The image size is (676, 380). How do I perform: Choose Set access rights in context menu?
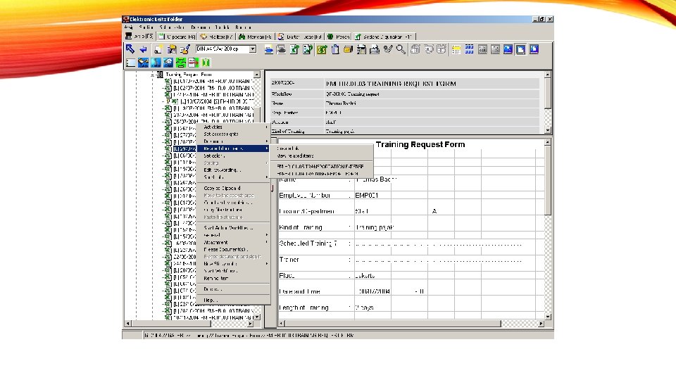tap(233, 134)
